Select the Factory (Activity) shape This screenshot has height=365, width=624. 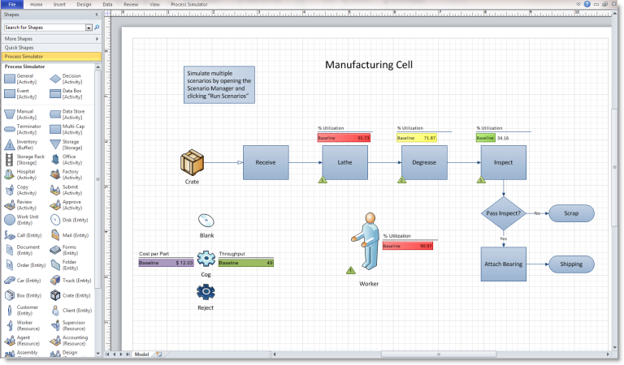click(x=54, y=174)
